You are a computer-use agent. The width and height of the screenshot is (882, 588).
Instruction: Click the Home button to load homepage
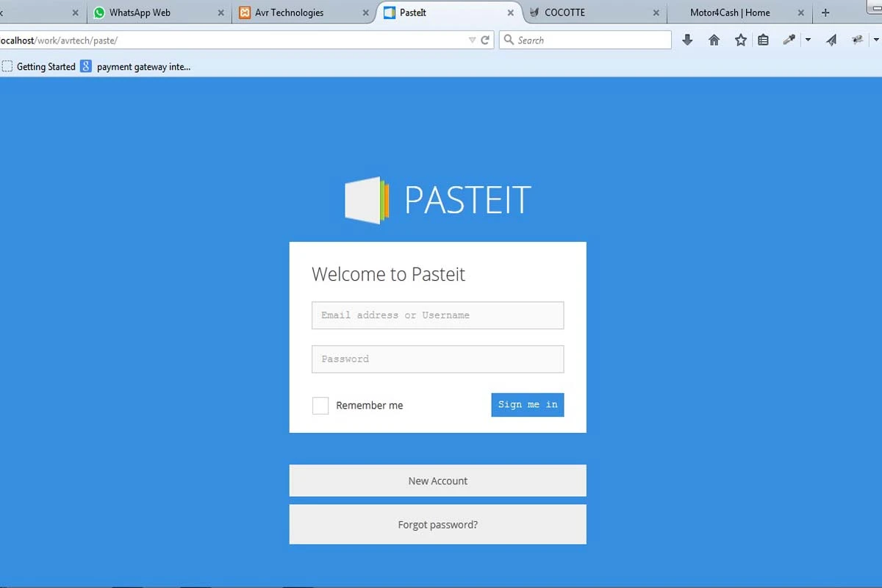click(x=714, y=40)
